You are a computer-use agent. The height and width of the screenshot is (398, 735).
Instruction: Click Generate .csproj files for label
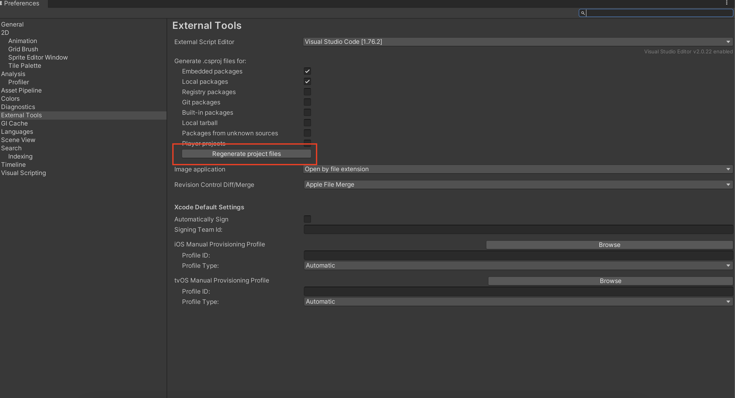point(210,61)
